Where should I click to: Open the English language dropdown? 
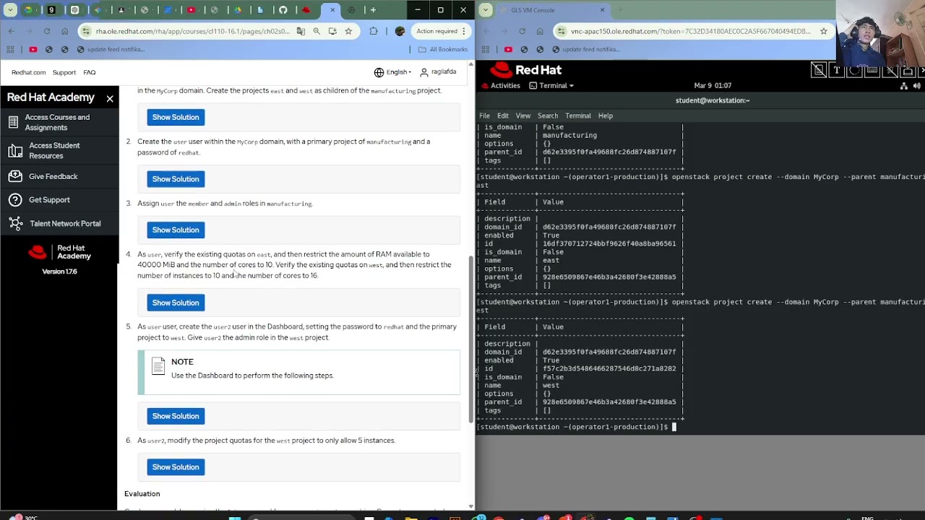pyautogui.click(x=392, y=72)
